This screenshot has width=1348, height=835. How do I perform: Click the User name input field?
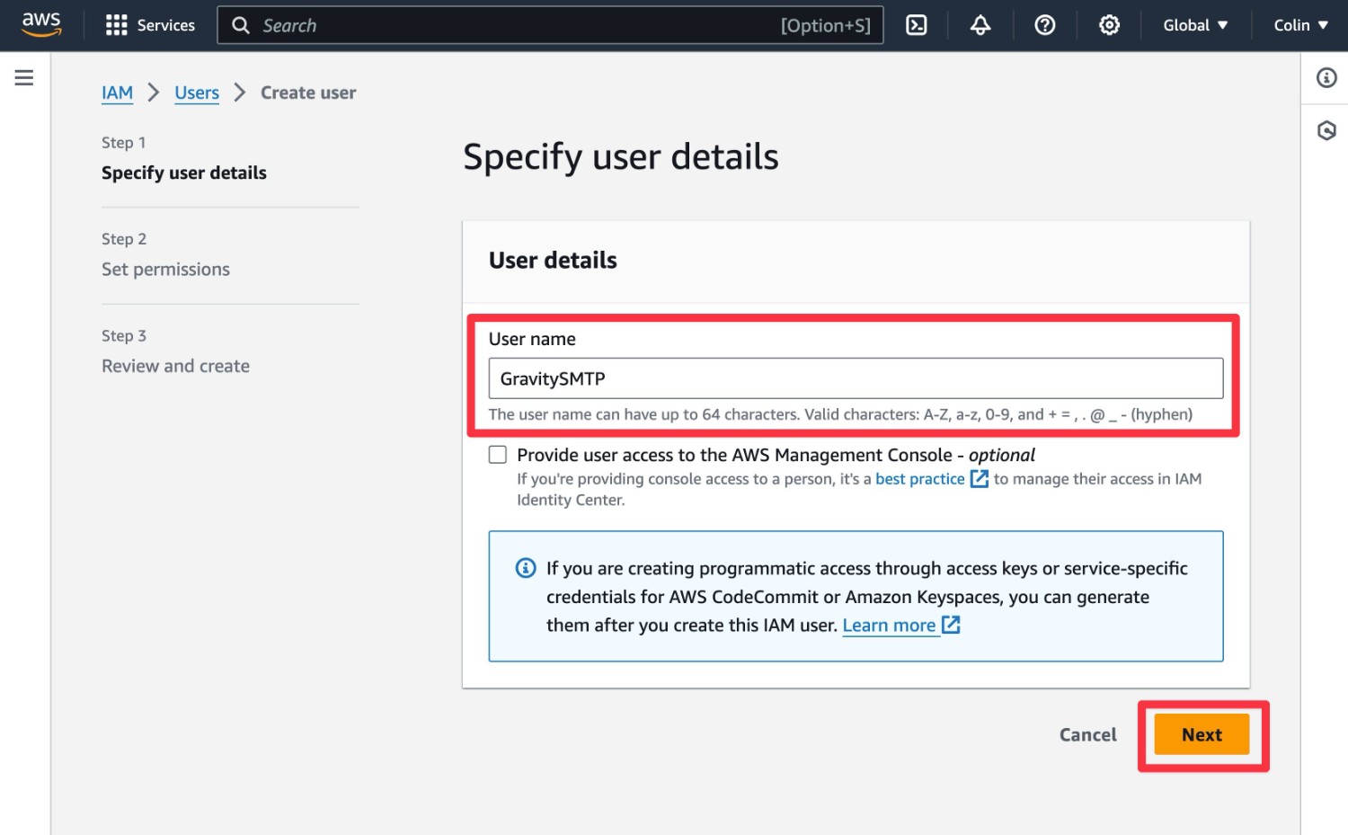click(x=856, y=378)
